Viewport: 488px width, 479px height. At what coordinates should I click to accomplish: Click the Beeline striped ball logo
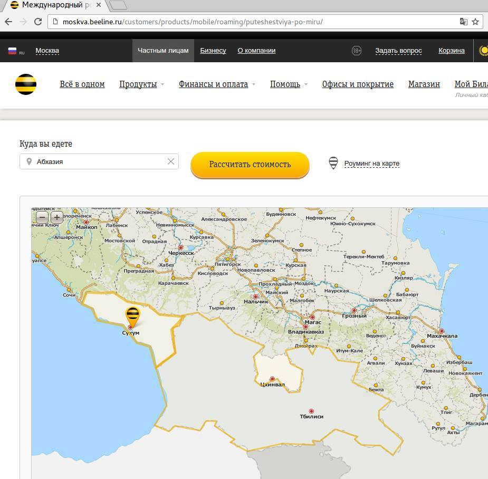(x=25, y=84)
